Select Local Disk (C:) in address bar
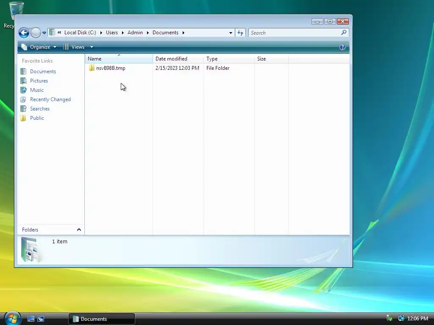Screen dimensions: 434x325 80,32
